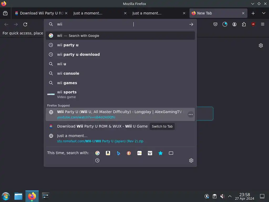Search this time with Bing icon
The image size is (269, 202).
(x=118, y=153)
